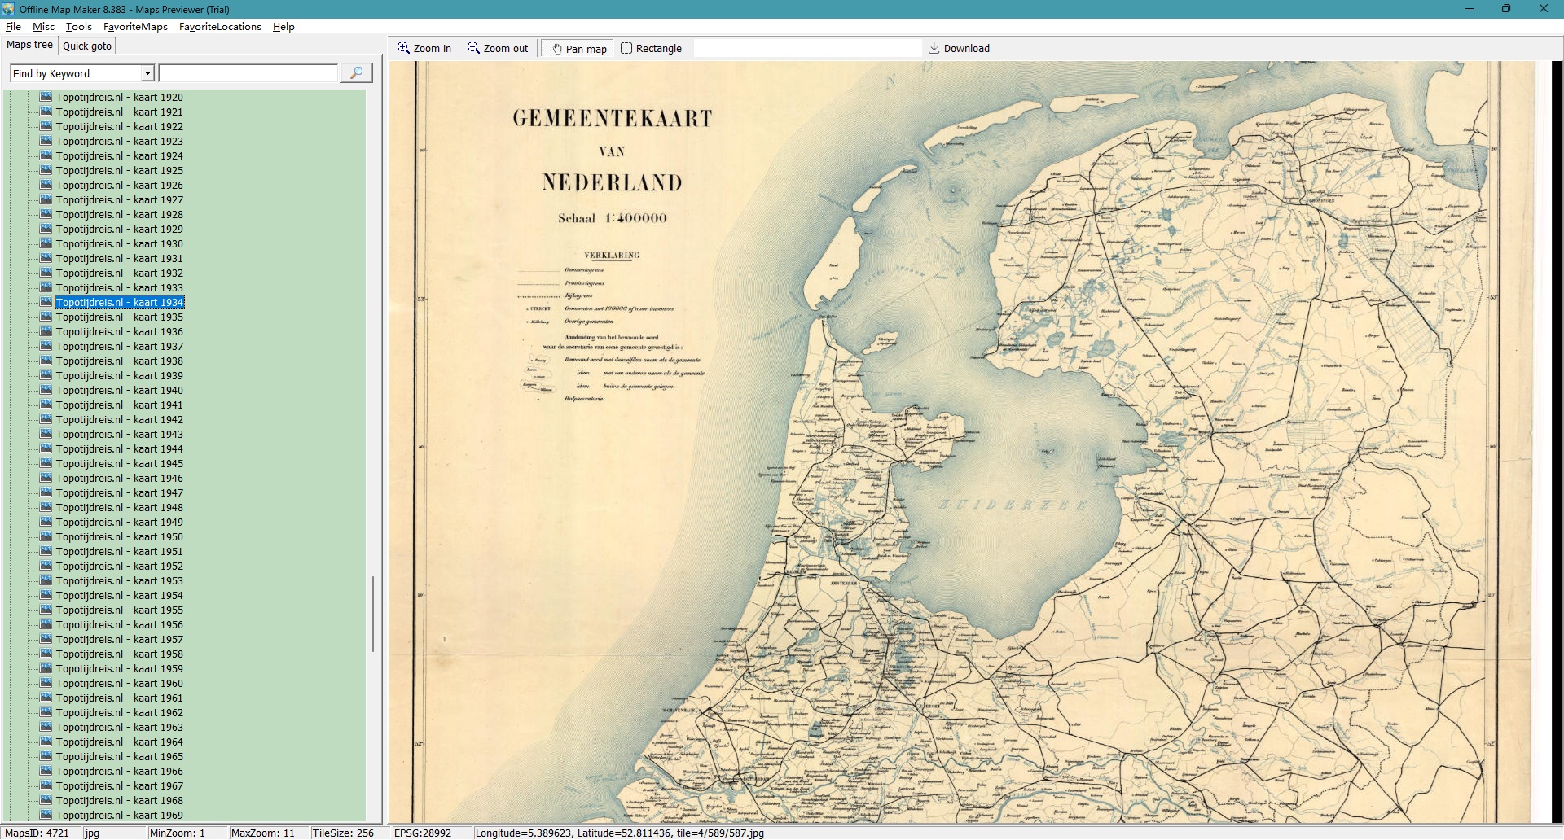Viewport: 1564px width, 840px height.
Task: Activate the Rectangle selection tool
Action: pos(626,48)
